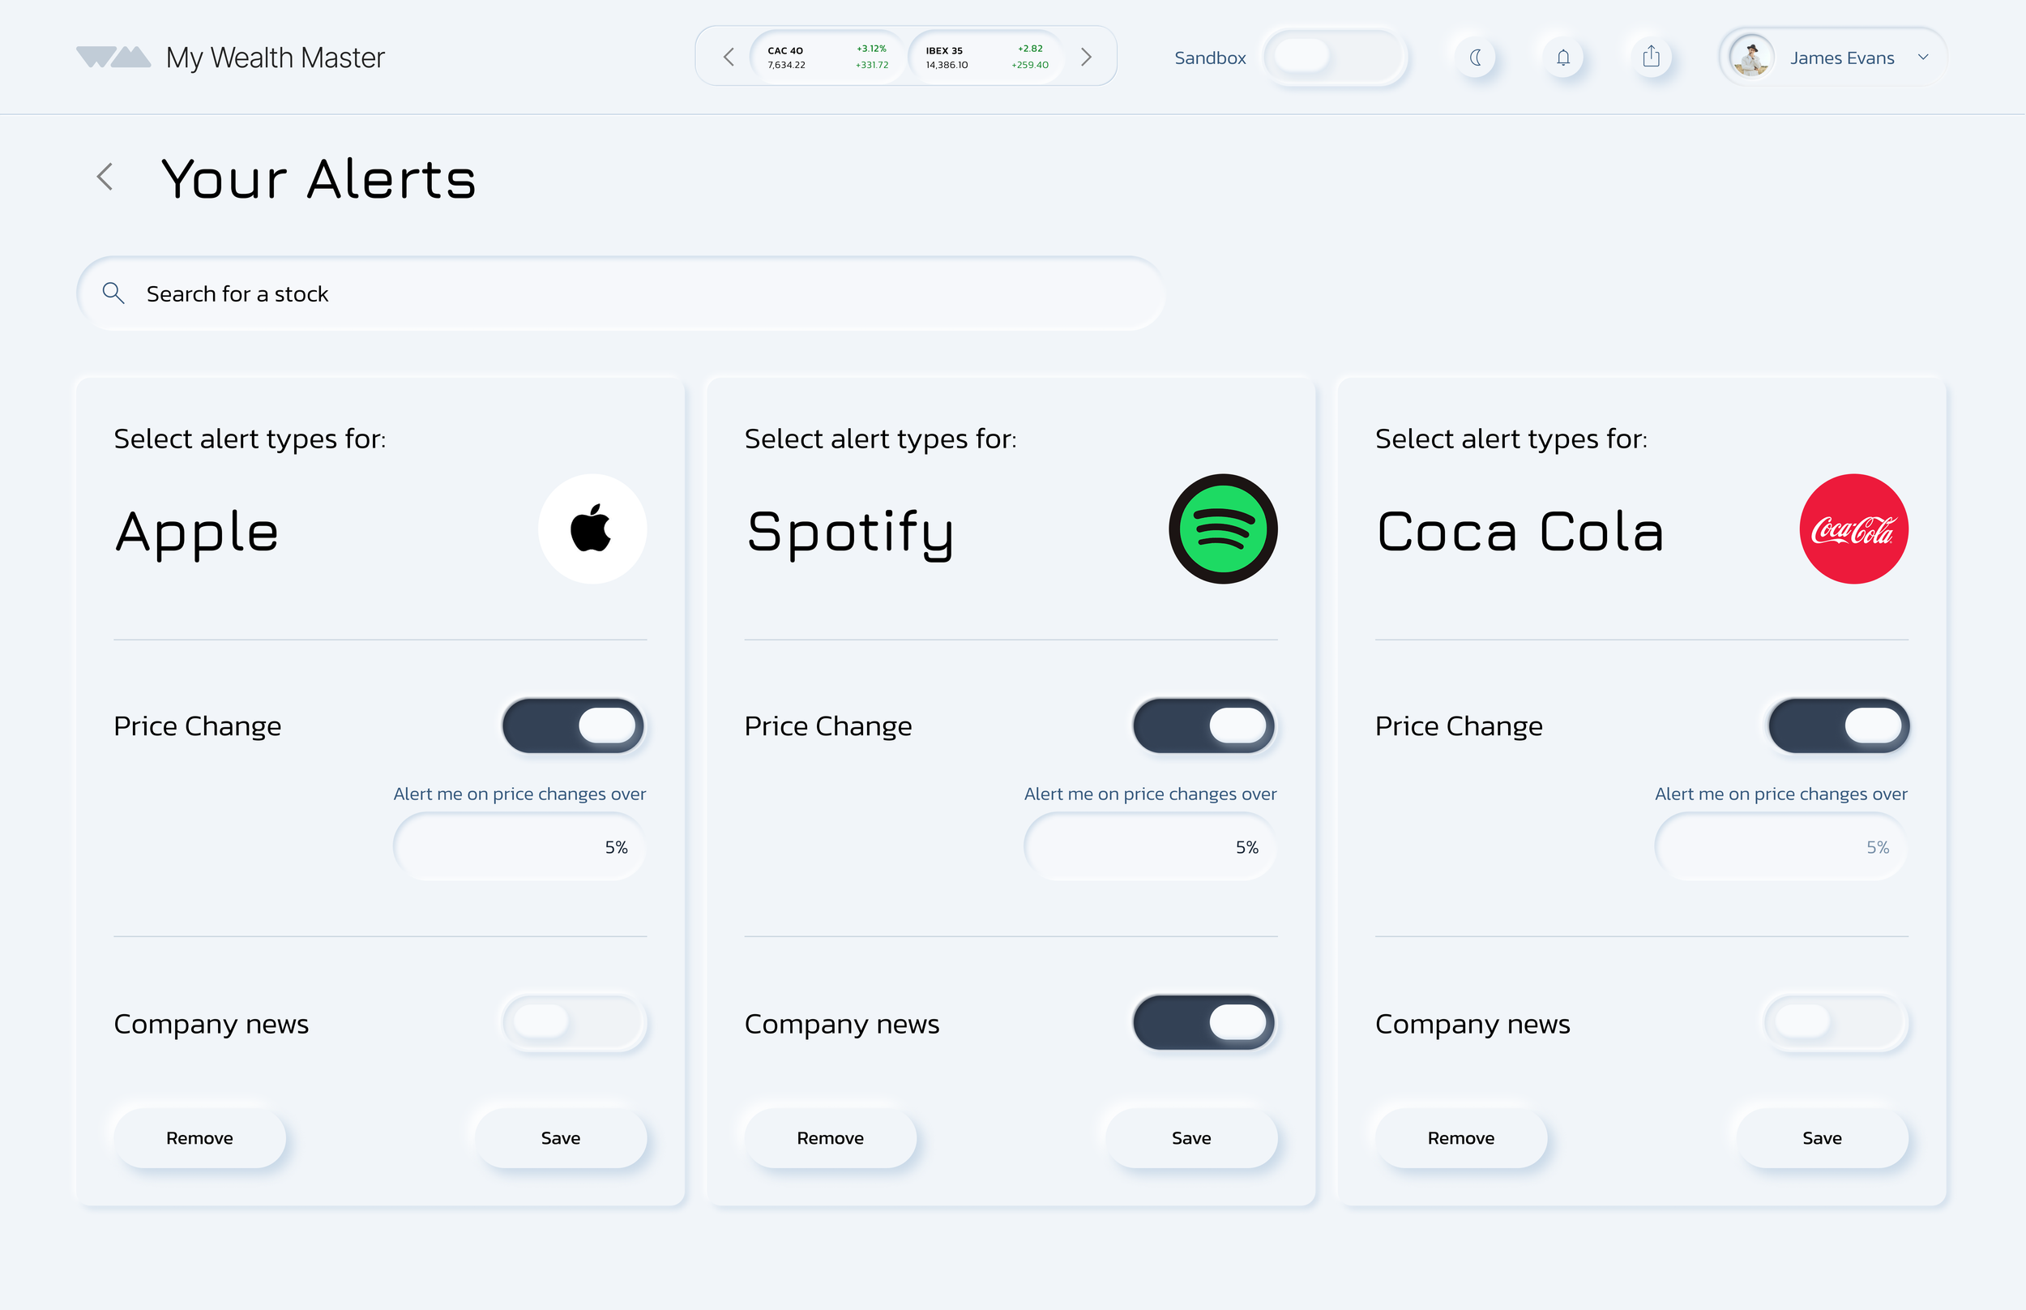Disable Spotify Company news toggle
The width and height of the screenshot is (2026, 1310).
tap(1204, 1021)
